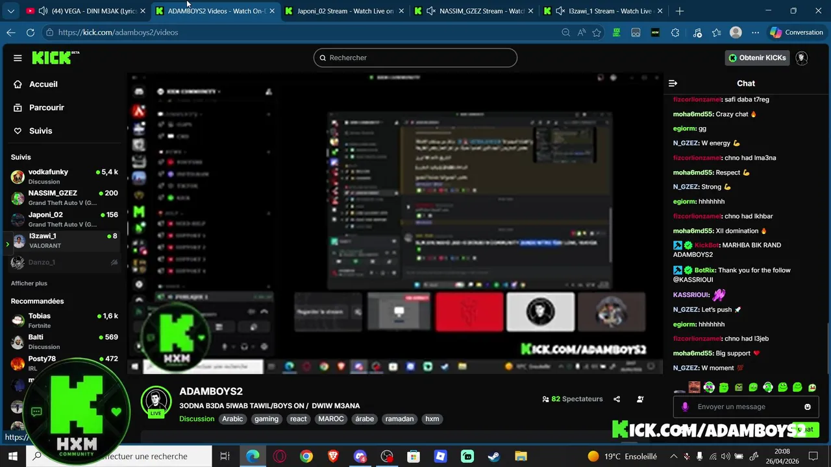Open the Edge favorites list icon
The height and width of the screenshot is (467, 831).
[x=716, y=32]
